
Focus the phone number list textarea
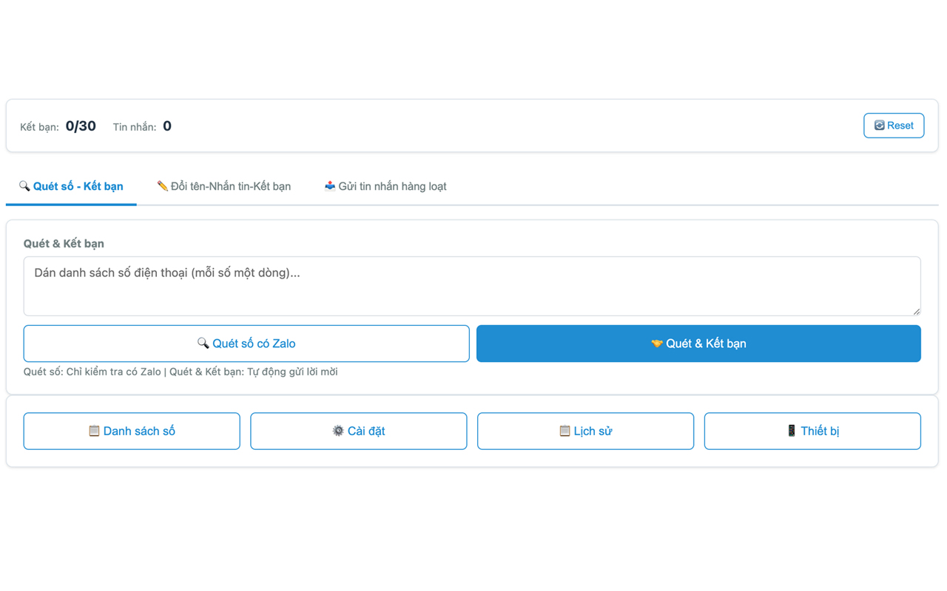pyautogui.click(x=472, y=286)
